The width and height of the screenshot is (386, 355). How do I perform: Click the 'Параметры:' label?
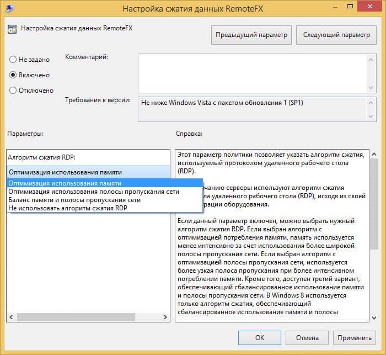25,134
